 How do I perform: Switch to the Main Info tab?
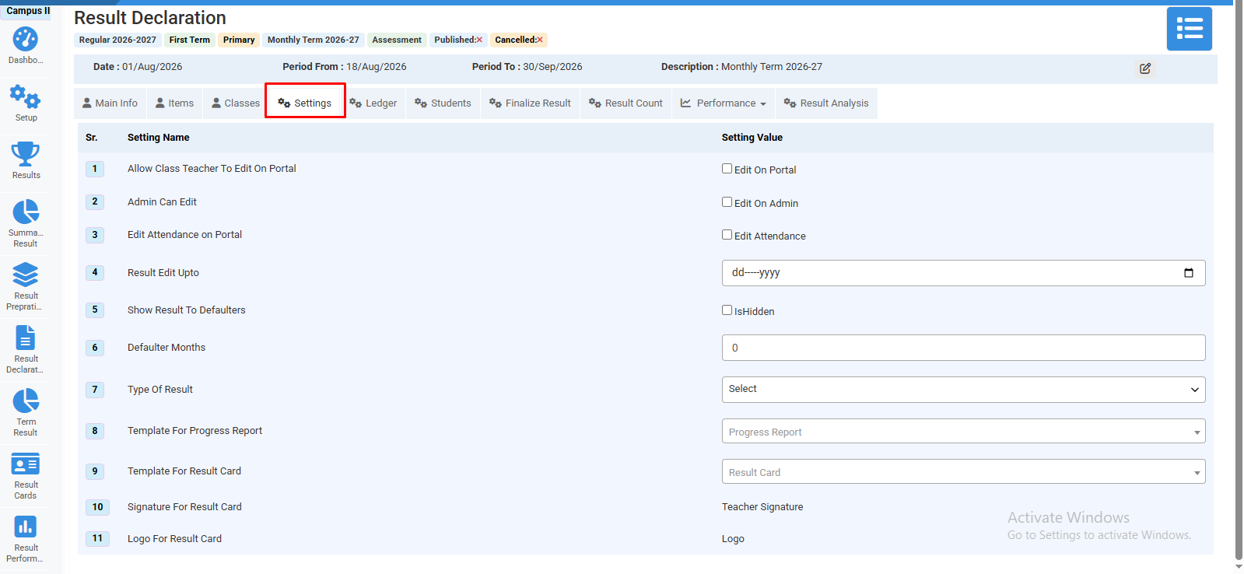point(110,103)
